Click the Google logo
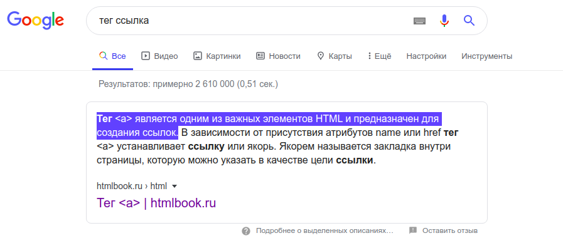Viewport: 563px width, 248px height. click(36, 21)
